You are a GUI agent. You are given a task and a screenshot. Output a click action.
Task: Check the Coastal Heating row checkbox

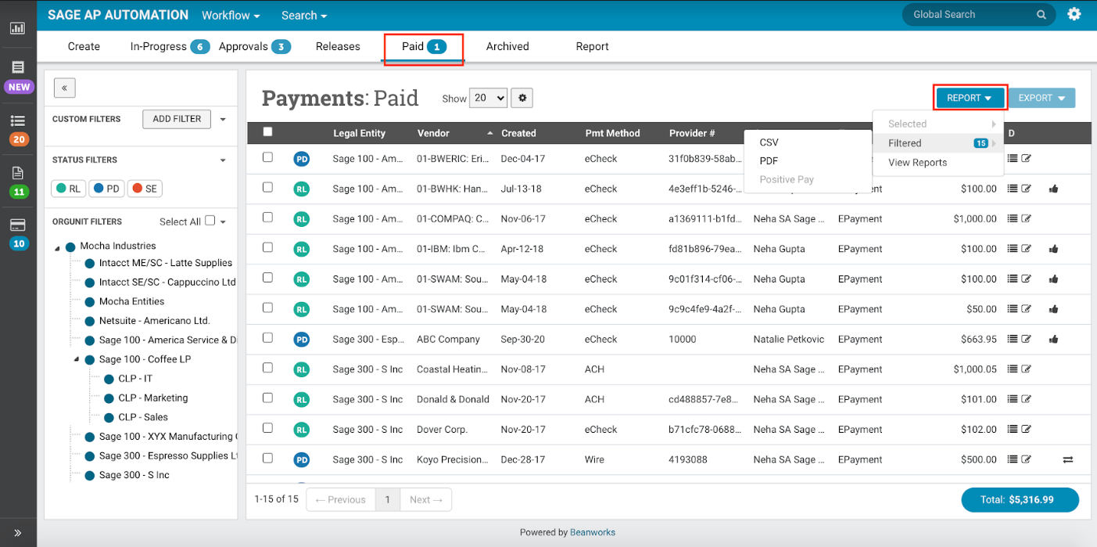tap(267, 367)
